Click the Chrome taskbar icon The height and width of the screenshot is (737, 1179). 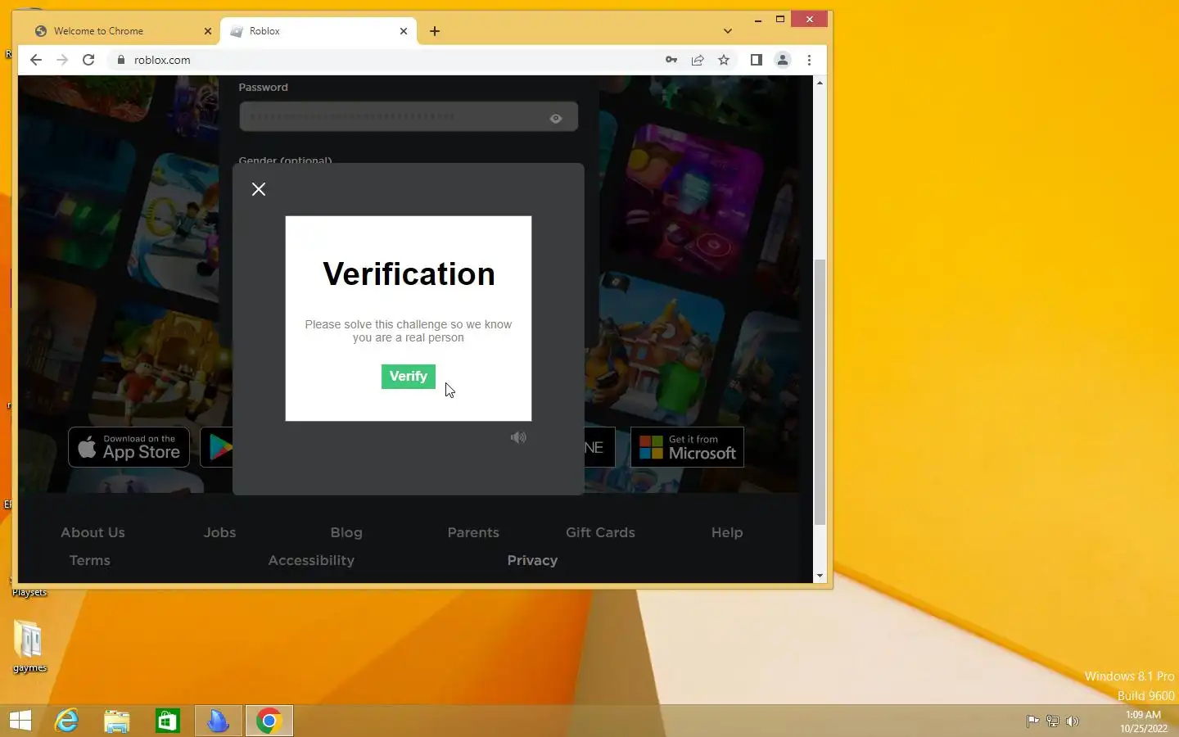(x=269, y=721)
